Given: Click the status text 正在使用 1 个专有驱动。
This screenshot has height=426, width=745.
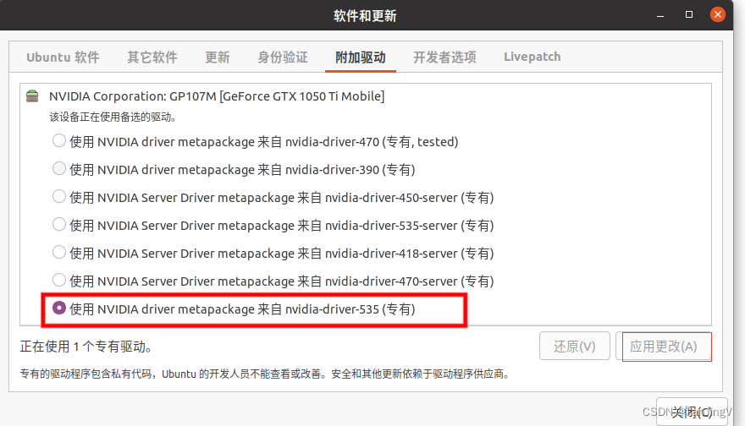Looking at the screenshot, I should coord(86,347).
